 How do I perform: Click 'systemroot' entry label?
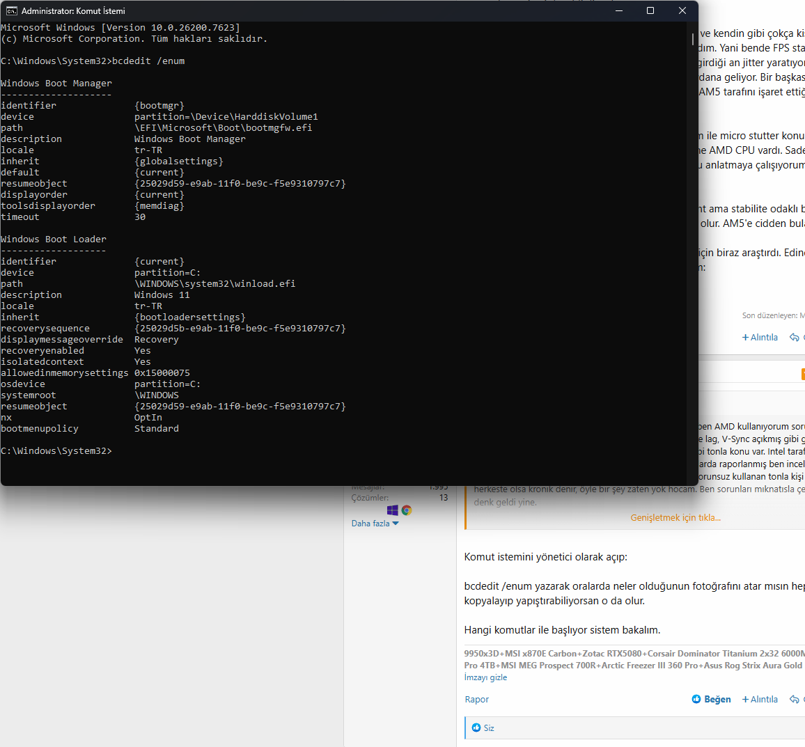click(x=29, y=395)
